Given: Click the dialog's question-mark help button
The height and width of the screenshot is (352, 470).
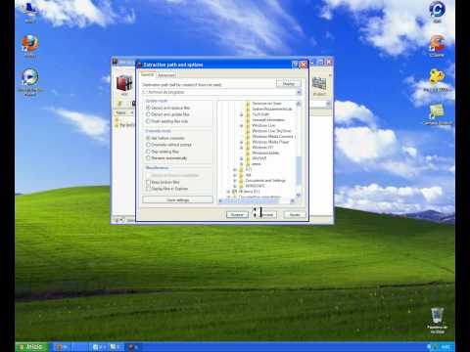Looking at the screenshot, I should point(296,65).
